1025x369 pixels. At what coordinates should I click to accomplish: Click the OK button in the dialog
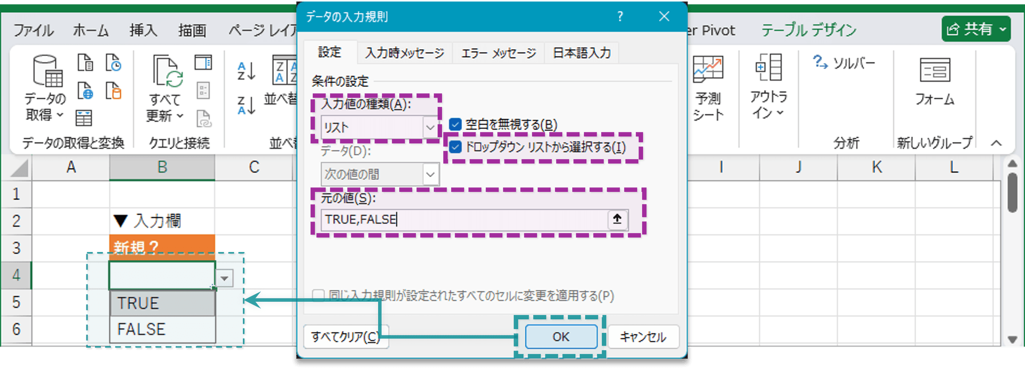point(561,336)
